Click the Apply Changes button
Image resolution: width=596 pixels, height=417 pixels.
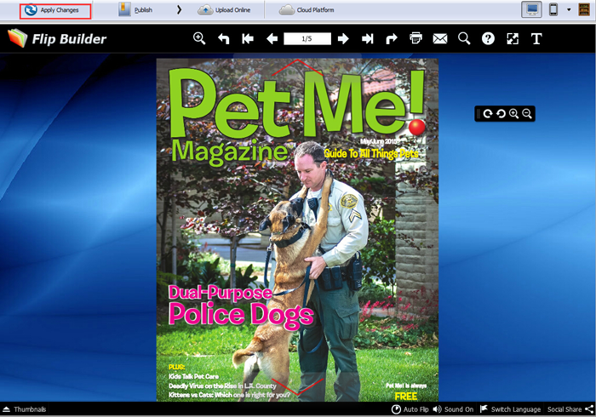point(55,10)
